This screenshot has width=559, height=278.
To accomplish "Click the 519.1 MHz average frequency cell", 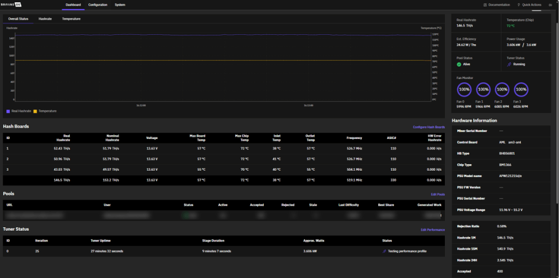I will pyautogui.click(x=354, y=180).
